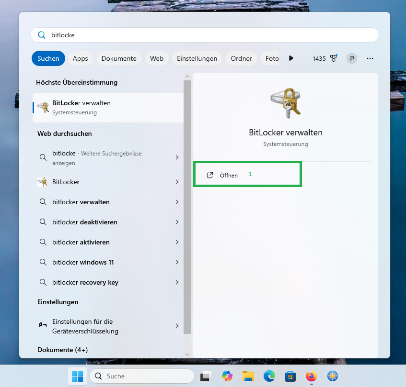The image size is (406, 387).
Task: Select the Suchen filter tab
Action: coord(48,58)
